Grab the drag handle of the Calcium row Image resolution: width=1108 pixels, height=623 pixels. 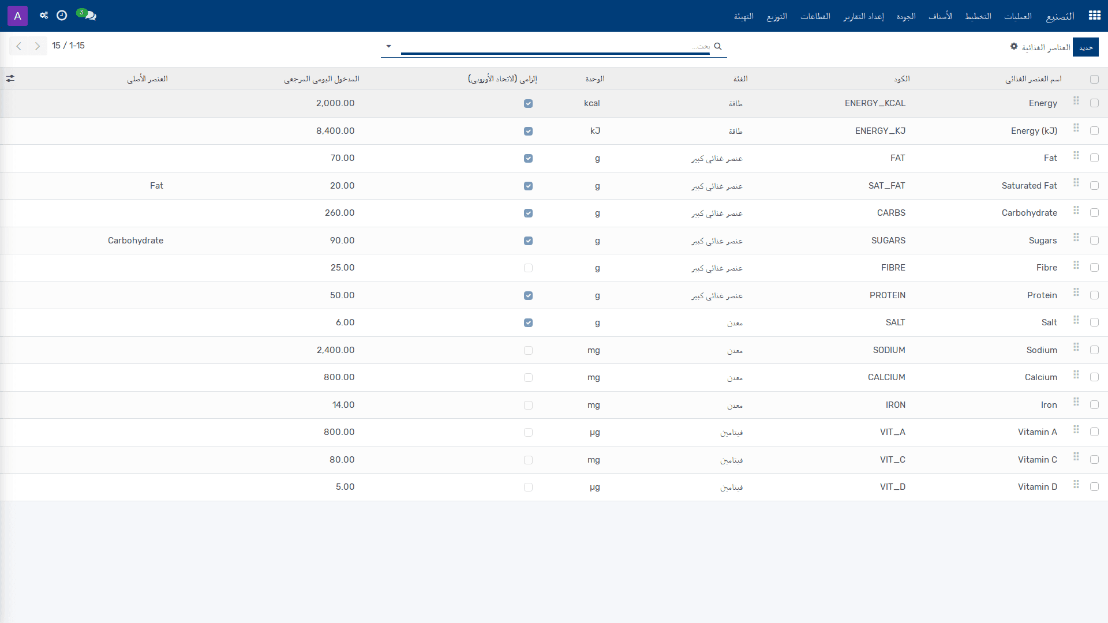pyautogui.click(x=1076, y=375)
